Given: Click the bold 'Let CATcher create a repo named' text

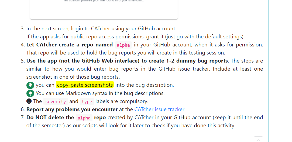Looking at the screenshot, I should (x=70, y=45).
